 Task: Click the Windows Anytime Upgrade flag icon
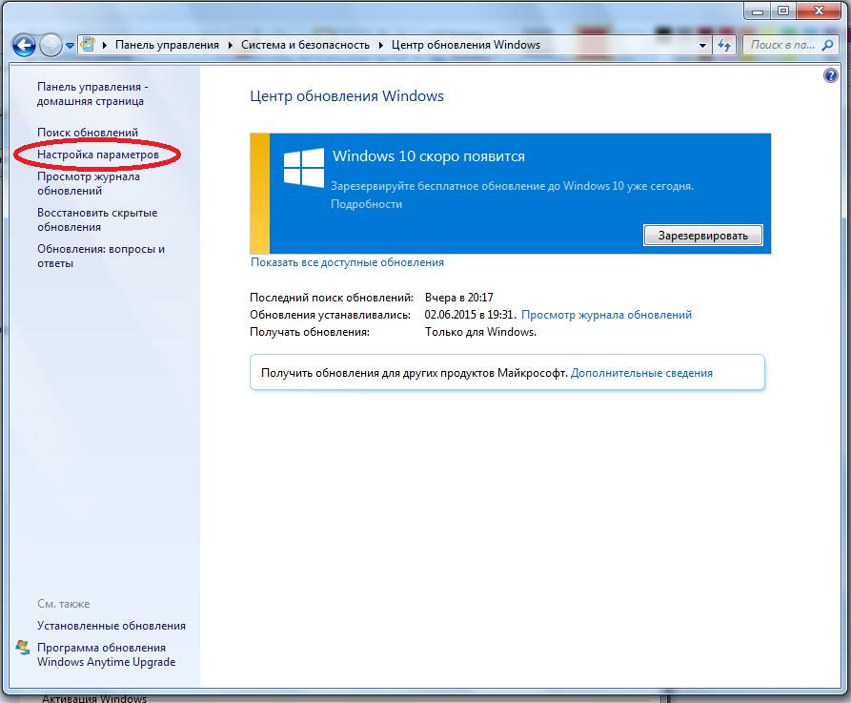(x=24, y=648)
